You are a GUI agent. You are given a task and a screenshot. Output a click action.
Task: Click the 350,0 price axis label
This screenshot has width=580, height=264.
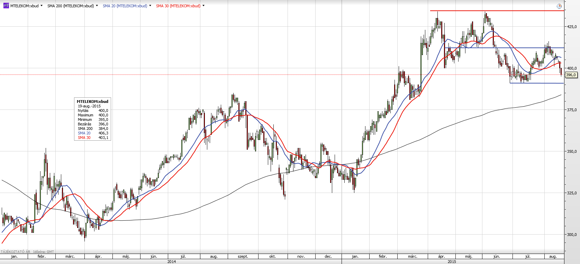[x=571, y=151]
